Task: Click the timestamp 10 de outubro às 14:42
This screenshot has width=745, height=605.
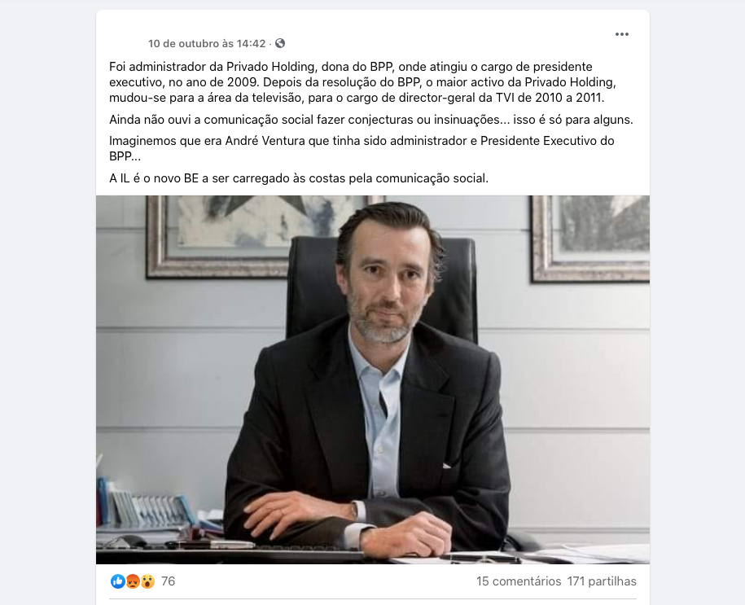Action: coord(207,43)
